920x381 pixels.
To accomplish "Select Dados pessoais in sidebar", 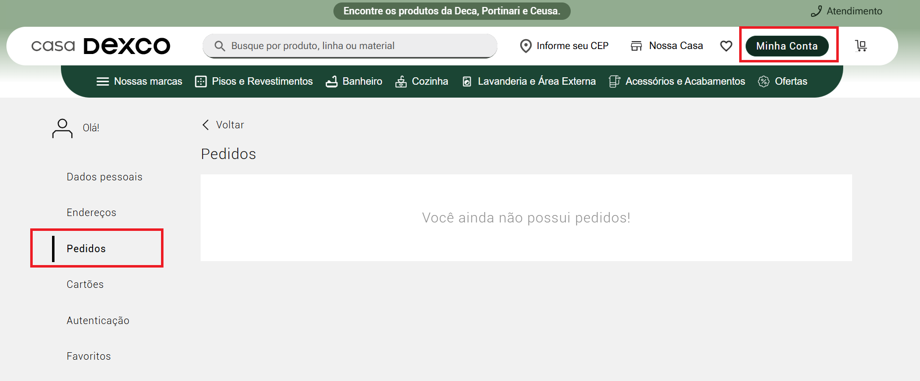I will 105,177.
